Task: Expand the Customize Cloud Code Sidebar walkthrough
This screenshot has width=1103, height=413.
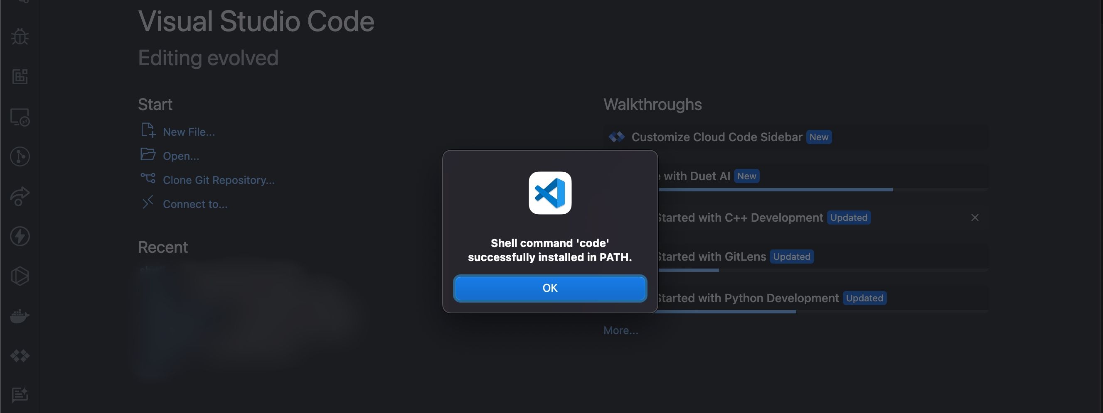Action: coord(717,137)
